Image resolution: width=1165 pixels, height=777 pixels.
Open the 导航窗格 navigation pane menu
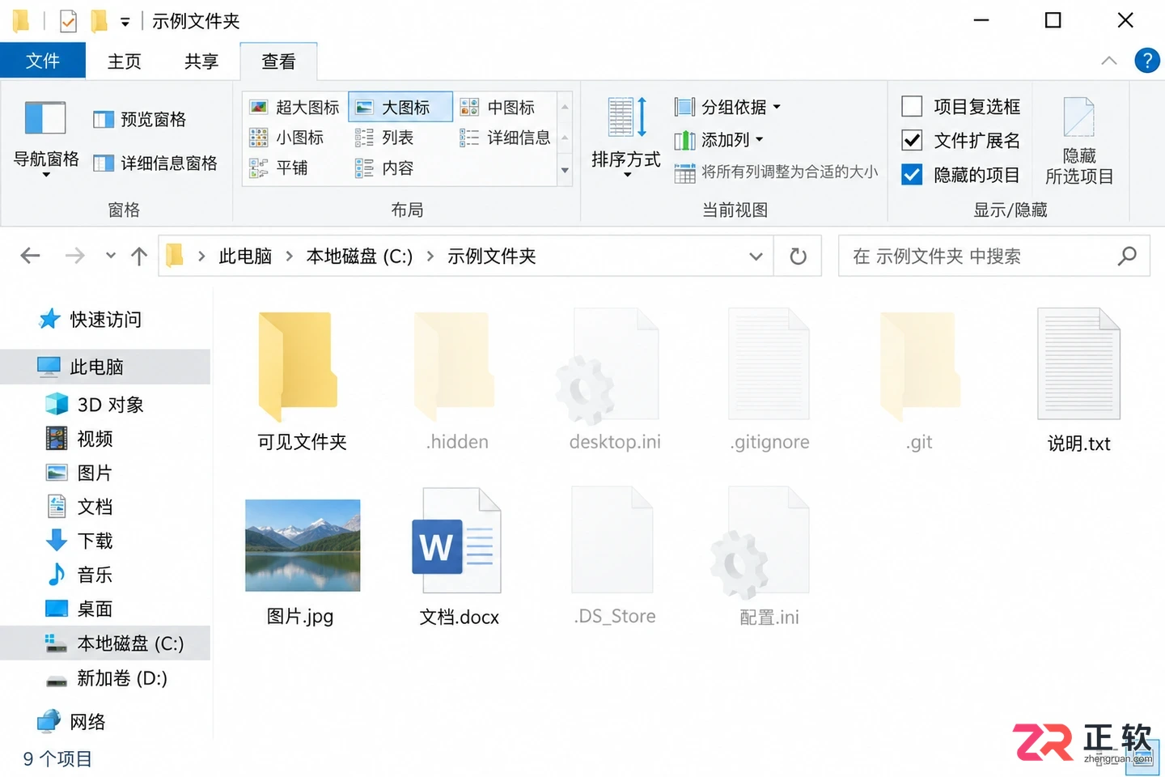(x=46, y=138)
